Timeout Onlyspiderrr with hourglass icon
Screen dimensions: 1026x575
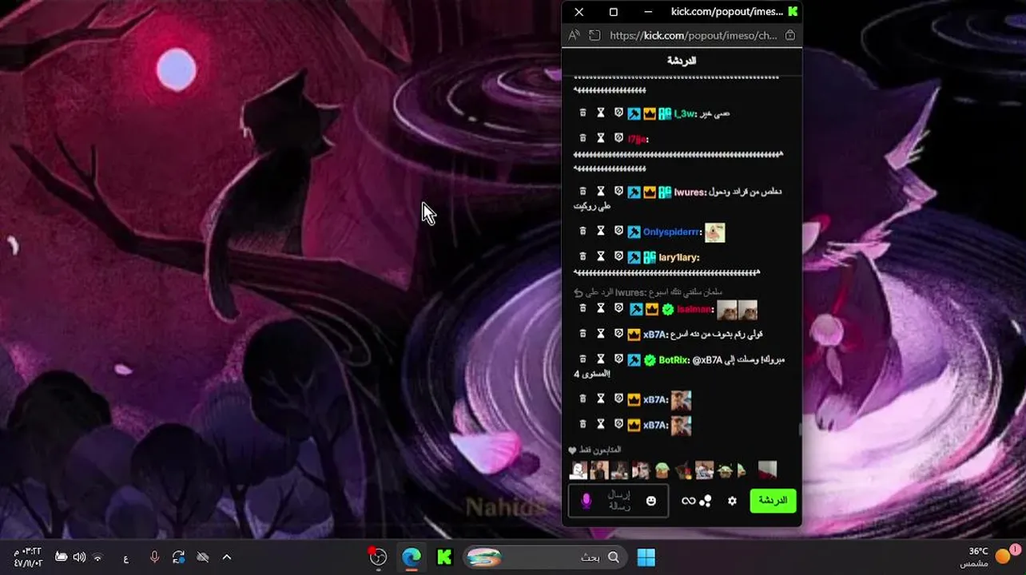[x=601, y=232]
